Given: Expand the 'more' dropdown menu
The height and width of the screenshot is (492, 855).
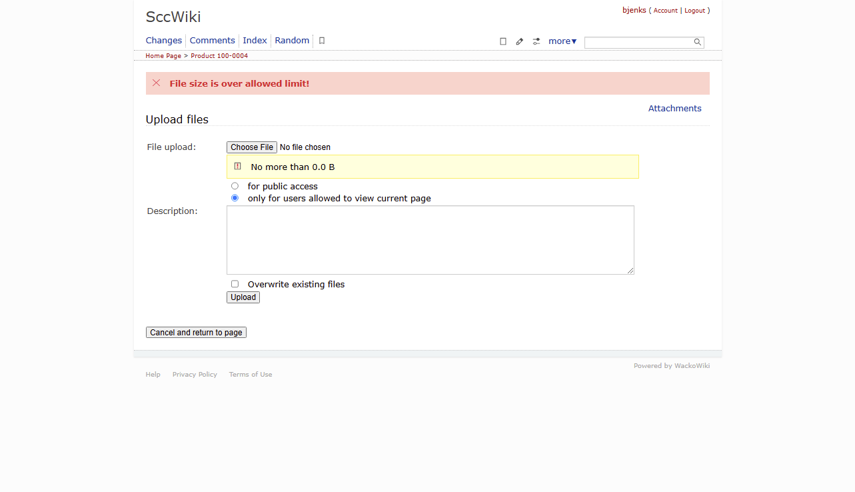Looking at the screenshot, I should tap(562, 41).
